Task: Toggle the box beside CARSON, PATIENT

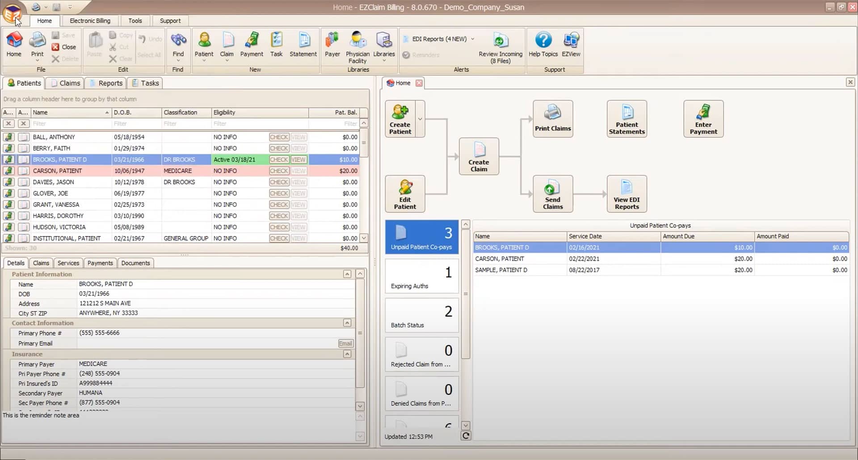Action: (24, 171)
